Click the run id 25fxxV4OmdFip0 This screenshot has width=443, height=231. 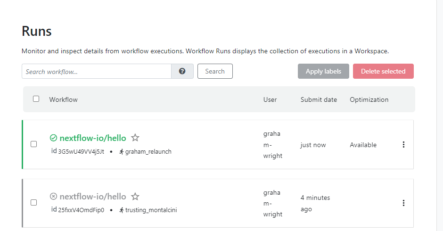click(x=81, y=210)
